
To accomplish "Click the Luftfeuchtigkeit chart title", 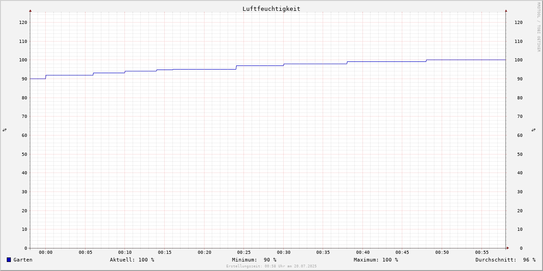I will click(x=271, y=9).
